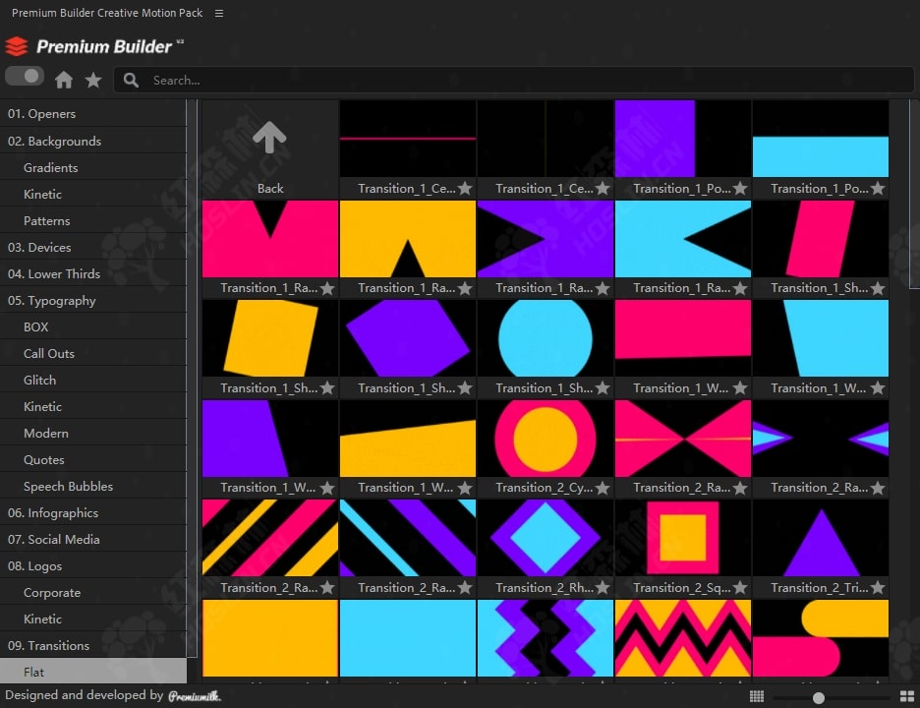Open the Premiumilk developer link
Viewport: 920px width, 708px height.
point(195,696)
